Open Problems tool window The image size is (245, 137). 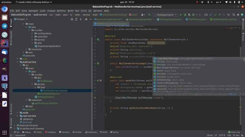click(50, 132)
